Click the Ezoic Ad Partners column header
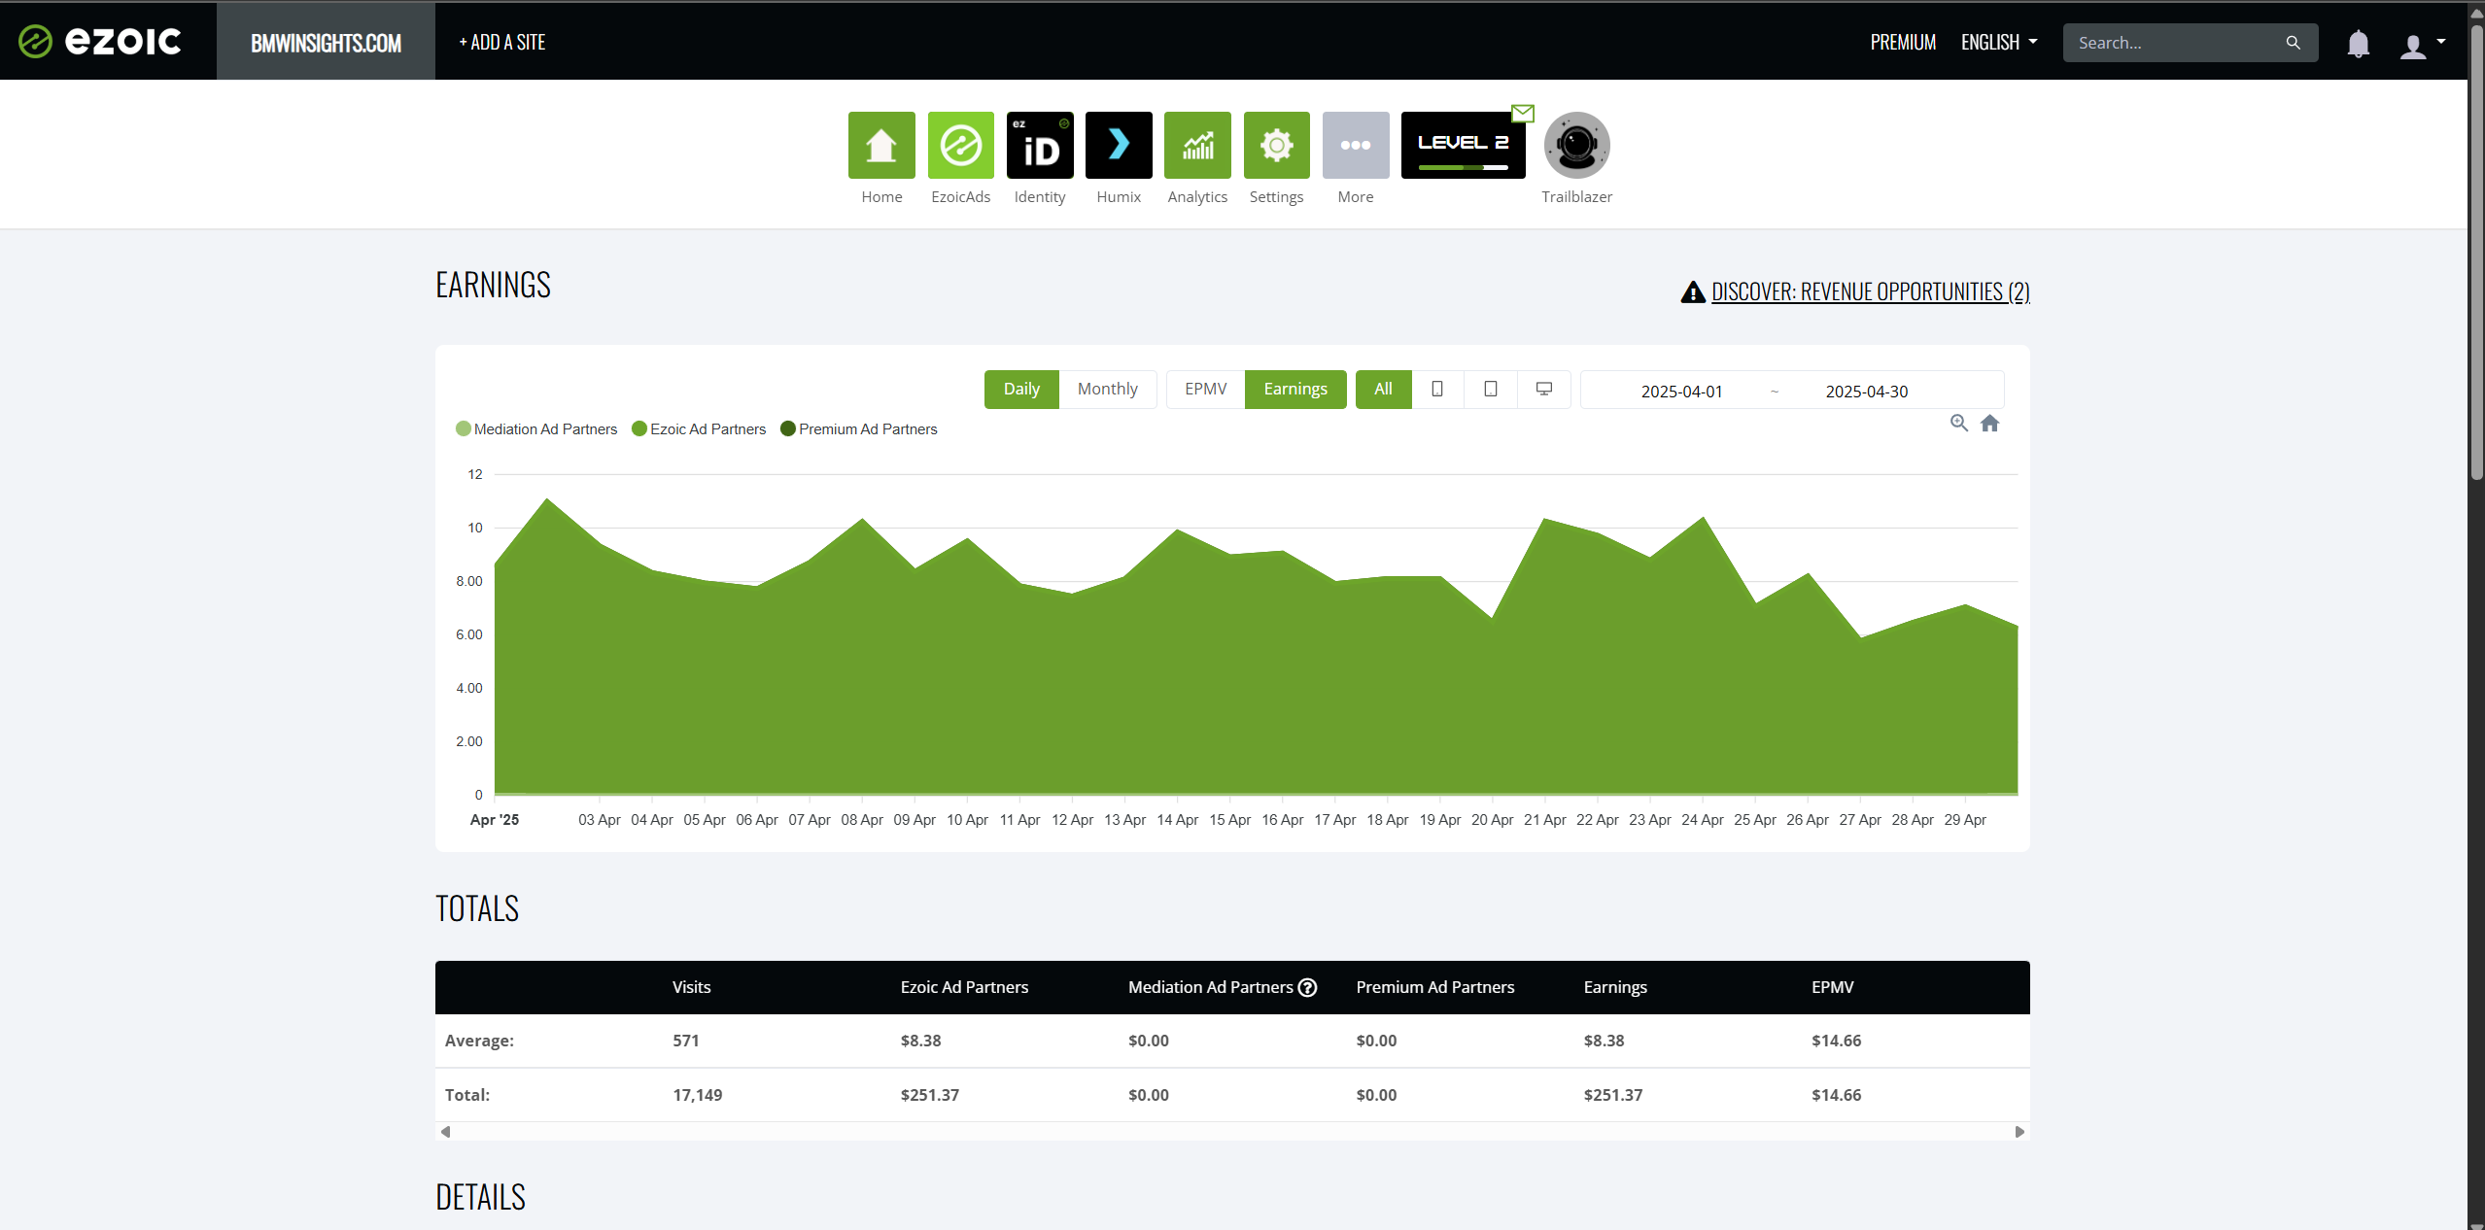This screenshot has height=1230, width=2485. 964,987
